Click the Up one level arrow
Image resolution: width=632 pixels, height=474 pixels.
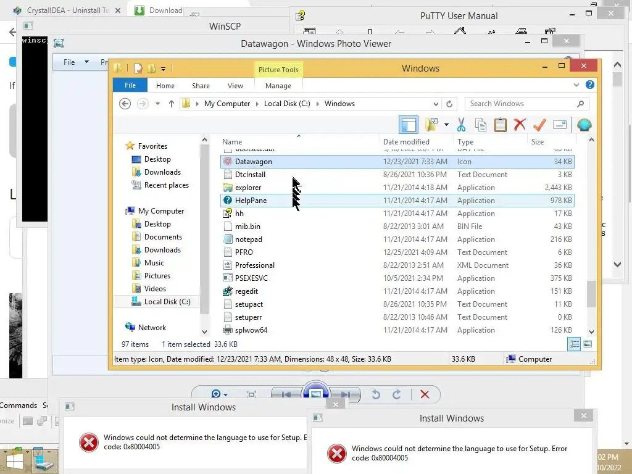click(172, 104)
